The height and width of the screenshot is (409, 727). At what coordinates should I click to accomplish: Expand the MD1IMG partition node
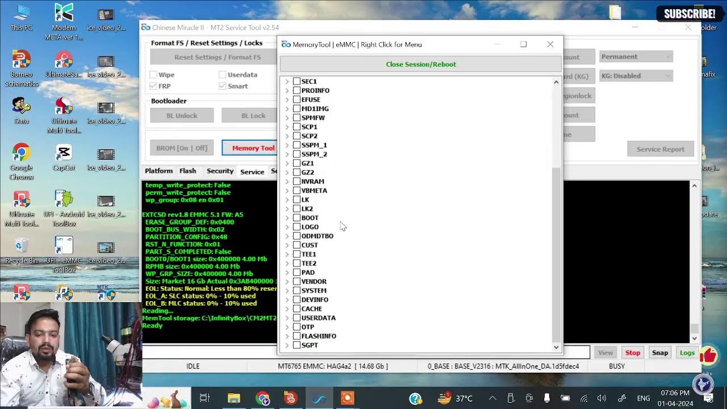tap(287, 108)
